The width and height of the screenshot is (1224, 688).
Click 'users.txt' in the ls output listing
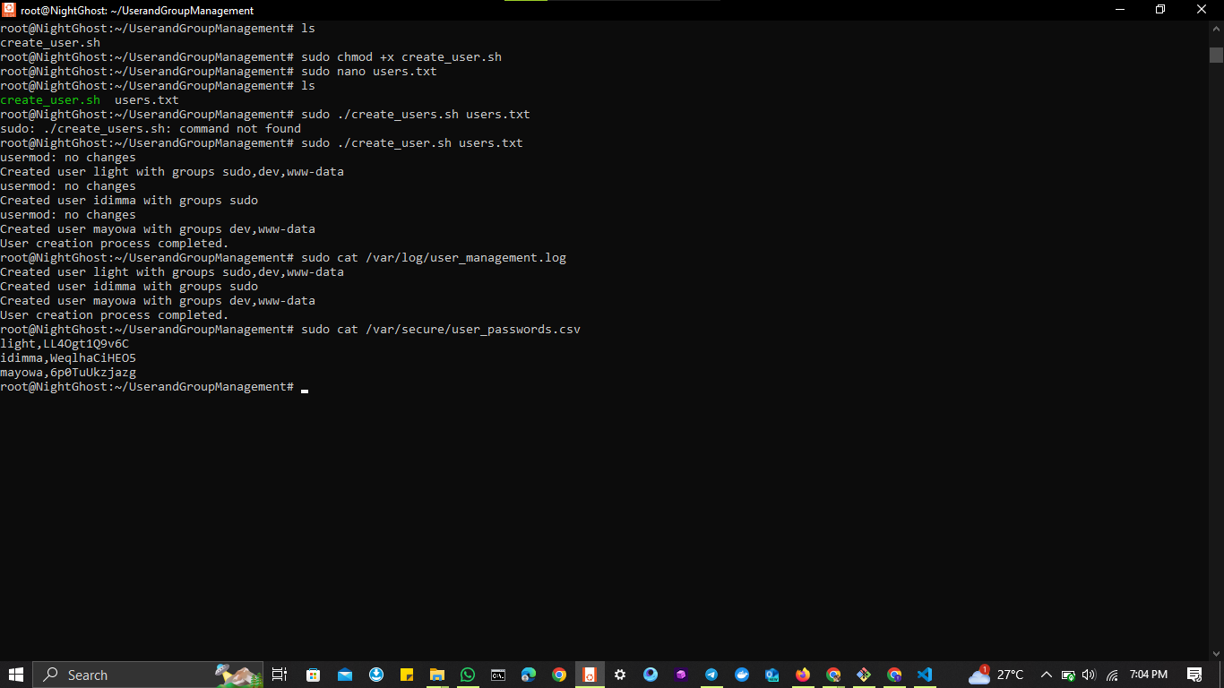point(147,100)
